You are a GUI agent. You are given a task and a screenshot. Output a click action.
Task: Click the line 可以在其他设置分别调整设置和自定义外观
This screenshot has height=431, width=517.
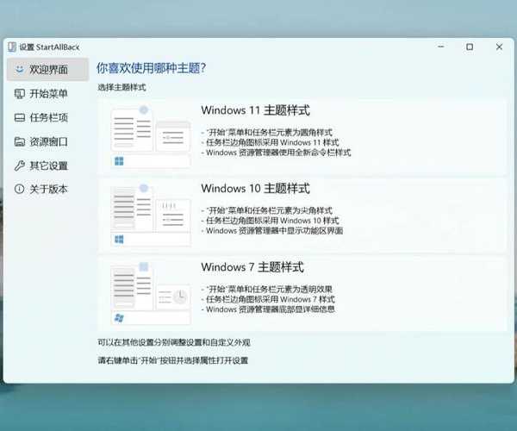coord(174,342)
